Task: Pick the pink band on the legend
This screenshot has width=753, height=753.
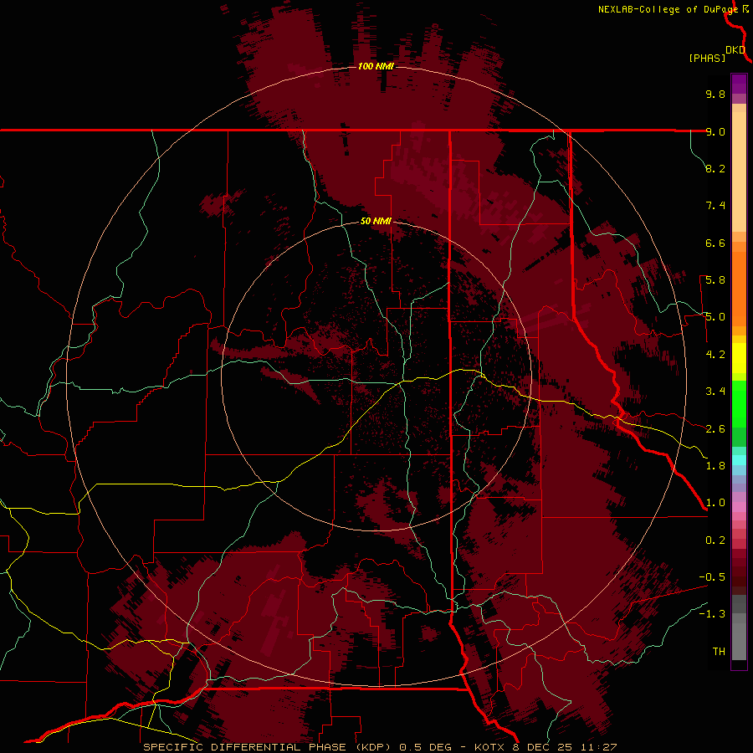Action: click(739, 507)
